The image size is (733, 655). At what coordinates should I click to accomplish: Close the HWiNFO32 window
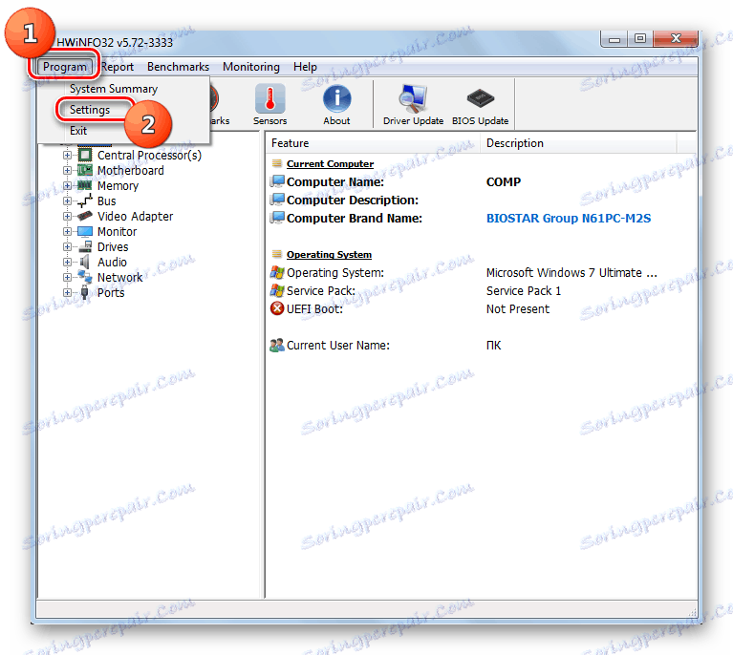point(676,39)
